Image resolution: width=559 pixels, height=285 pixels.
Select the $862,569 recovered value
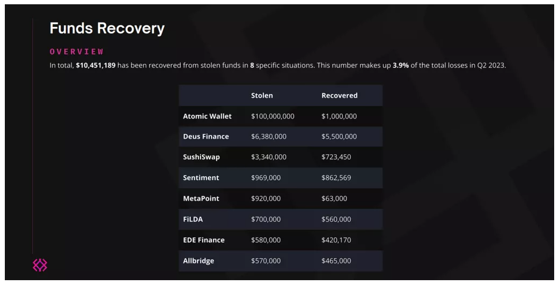click(336, 178)
